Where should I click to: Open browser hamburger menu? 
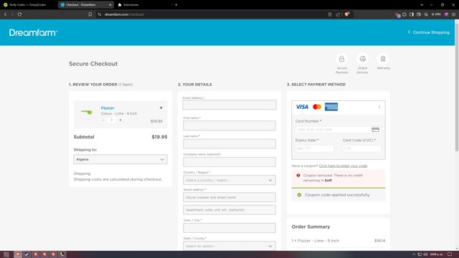pyautogui.click(x=453, y=14)
